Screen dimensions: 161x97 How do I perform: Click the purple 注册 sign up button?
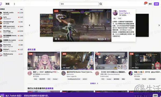coord(156,4)
